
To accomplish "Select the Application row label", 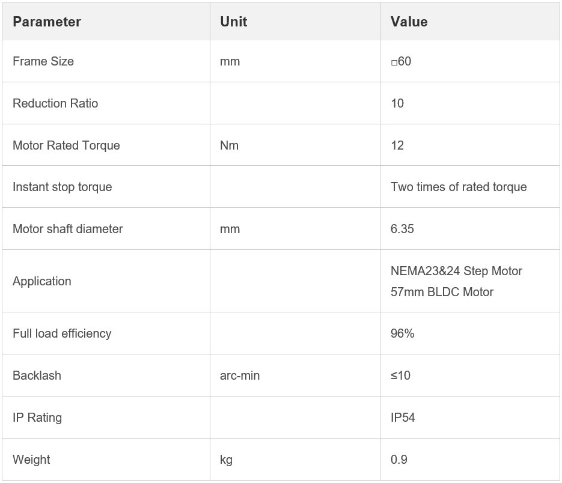I will (x=42, y=281).
